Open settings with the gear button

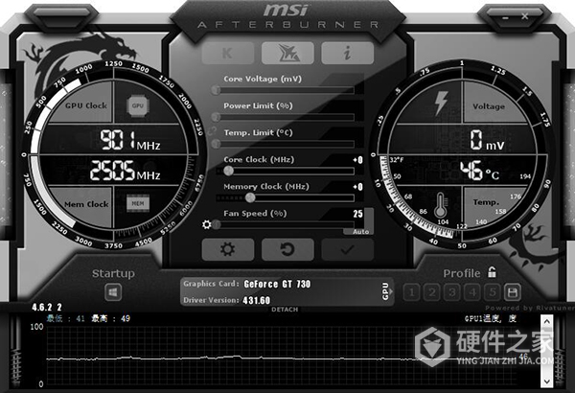pyautogui.click(x=228, y=249)
